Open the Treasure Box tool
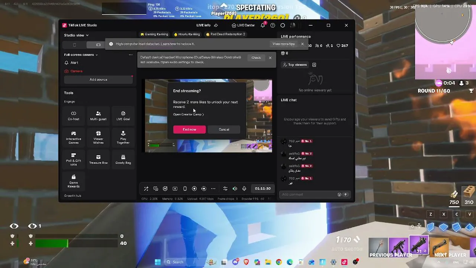The image size is (476, 268). click(98, 159)
